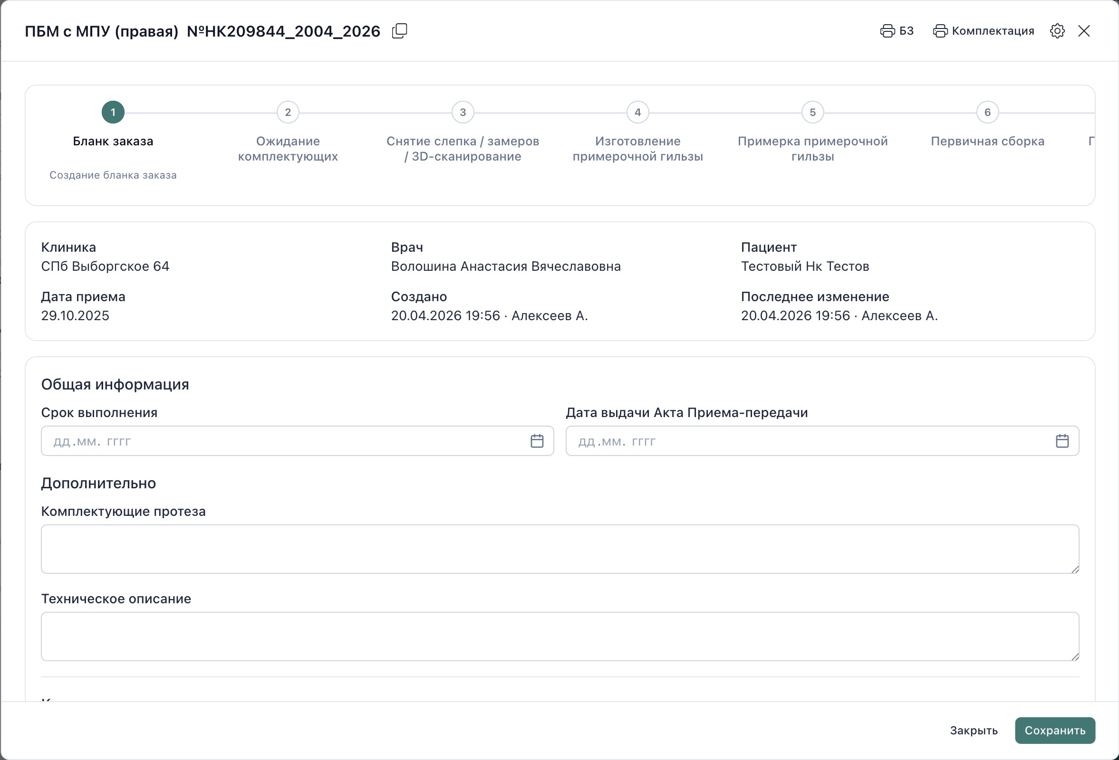Open the Бланк заказа stage label
This screenshot has height=760, width=1119.
tap(113, 141)
